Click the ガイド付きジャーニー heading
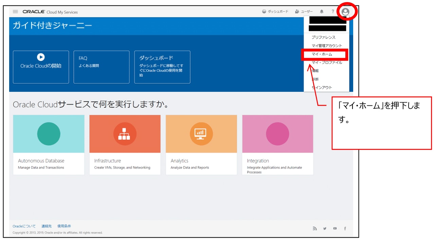 tap(52, 25)
